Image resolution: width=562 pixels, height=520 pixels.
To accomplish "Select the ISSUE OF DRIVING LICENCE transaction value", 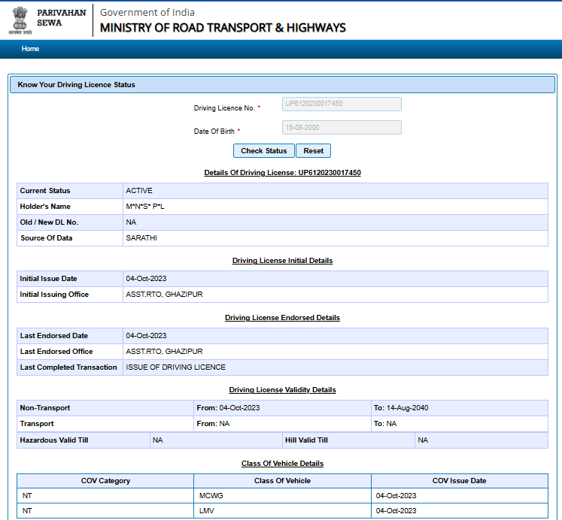I will [x=175, y=367].
